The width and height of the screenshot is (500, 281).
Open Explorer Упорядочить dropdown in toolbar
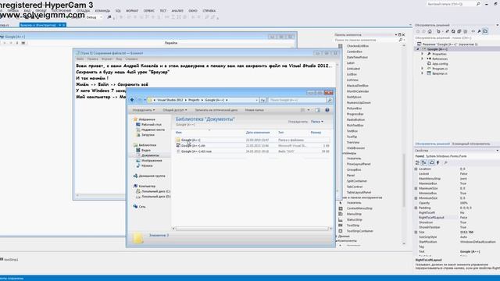coord(144,110)
